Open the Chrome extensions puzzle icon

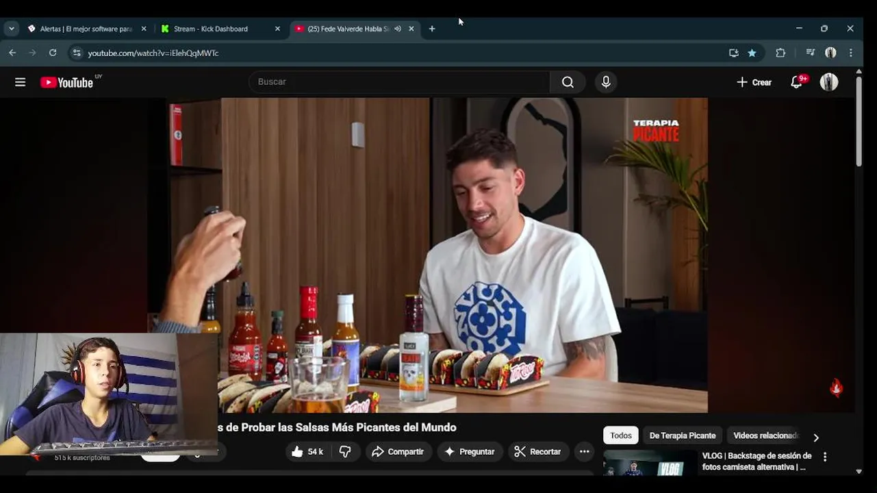click(x=780, y=53)
